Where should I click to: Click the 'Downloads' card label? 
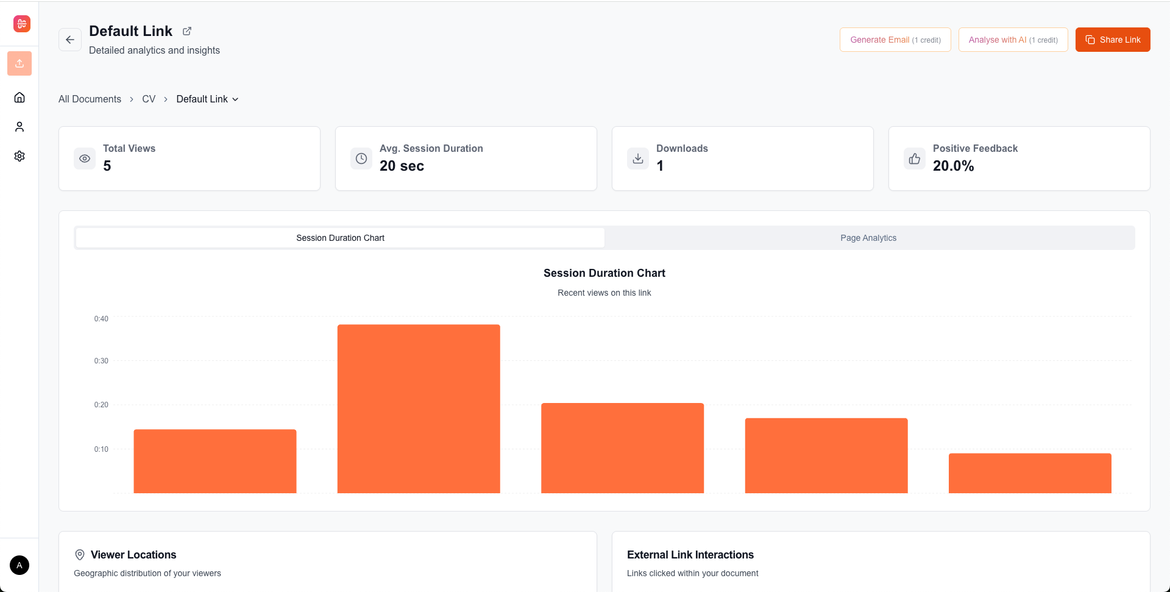click(x=682, y=148)
